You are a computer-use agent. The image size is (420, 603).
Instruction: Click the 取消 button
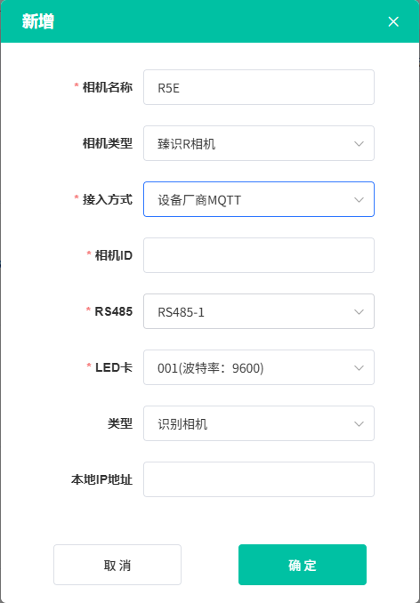tap(117, 565)
